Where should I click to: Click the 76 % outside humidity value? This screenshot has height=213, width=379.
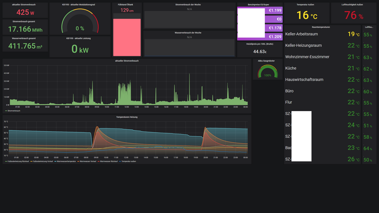354,15
